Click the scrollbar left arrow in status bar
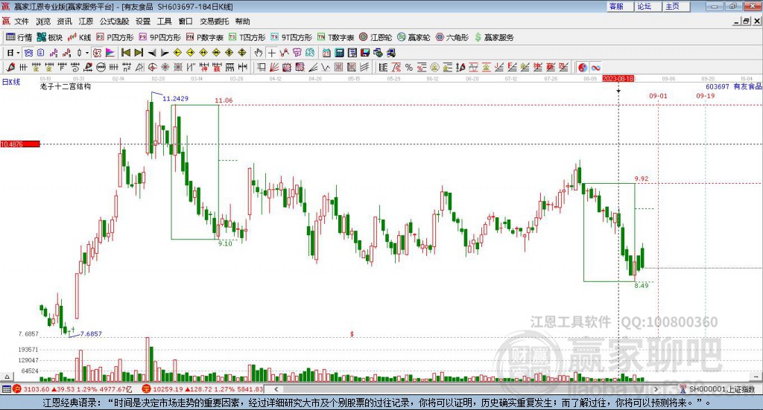The image size is (763, 410). (276, 389)
